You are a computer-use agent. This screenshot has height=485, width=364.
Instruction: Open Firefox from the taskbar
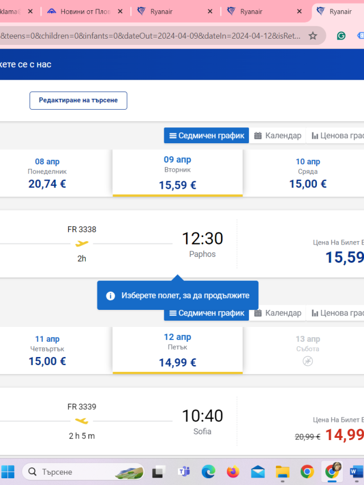pos(233,472)
